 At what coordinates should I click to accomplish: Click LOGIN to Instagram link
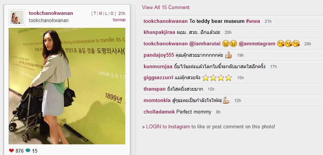[168, 126]
